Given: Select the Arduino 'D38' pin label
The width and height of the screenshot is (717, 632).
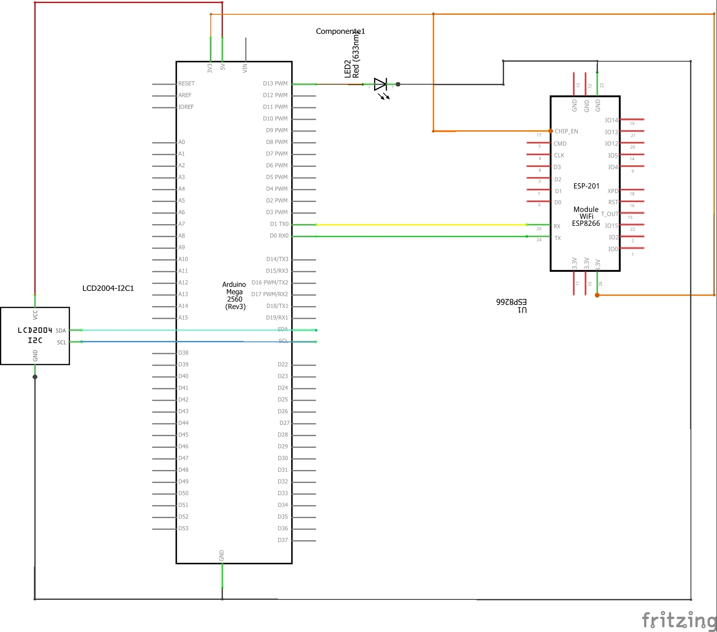Looking at the screenshot, I should tap(183, 353).
